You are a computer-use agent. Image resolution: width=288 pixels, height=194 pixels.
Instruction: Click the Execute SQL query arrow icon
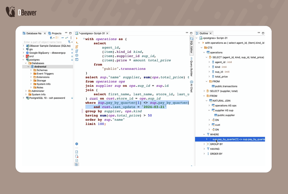77,38
